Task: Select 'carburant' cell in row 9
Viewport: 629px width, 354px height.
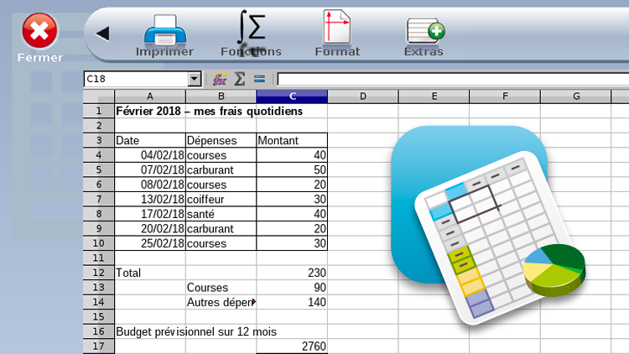Action: [221, 229]
